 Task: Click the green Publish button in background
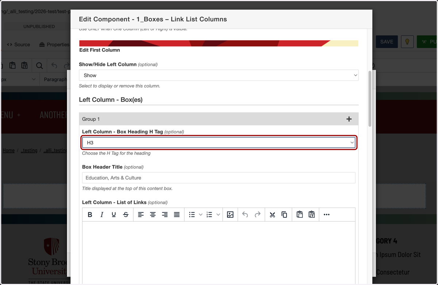[x=427, y=42]
